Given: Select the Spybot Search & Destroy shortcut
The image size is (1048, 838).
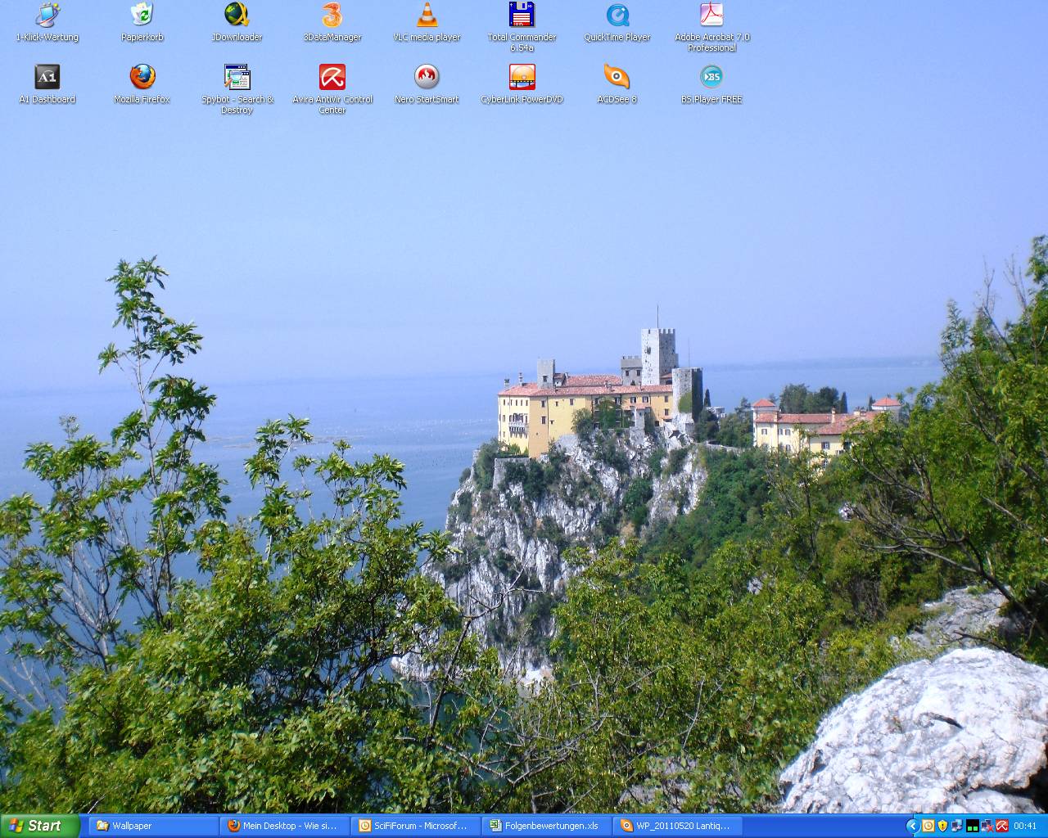Looking at the screenshot, I should click(x=237, y=78).
